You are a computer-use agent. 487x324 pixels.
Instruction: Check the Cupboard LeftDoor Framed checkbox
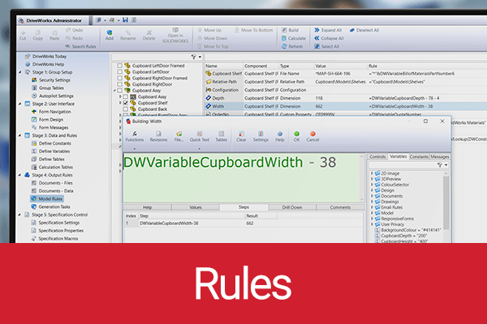coord(119,66)
